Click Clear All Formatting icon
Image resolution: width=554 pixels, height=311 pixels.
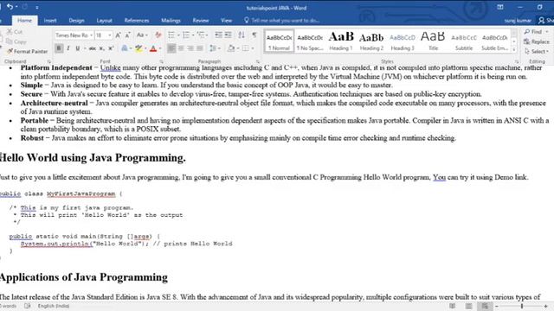158,35
